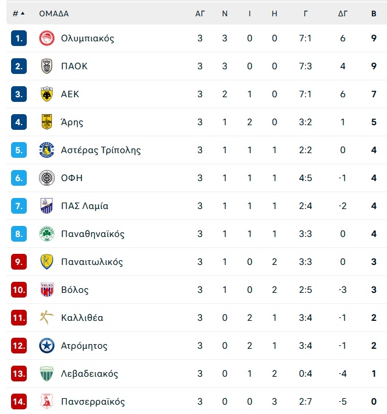Viewport: 387px width, 414px height.
Task: Click the Ολυμπιακός team logo
Action: 47,38
